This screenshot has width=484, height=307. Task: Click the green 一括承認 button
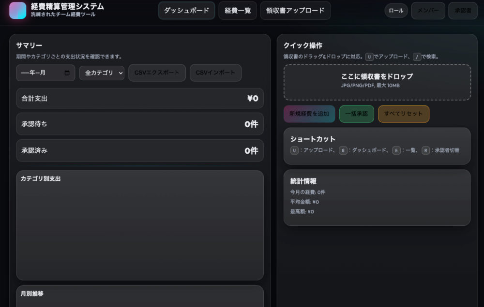357,114
